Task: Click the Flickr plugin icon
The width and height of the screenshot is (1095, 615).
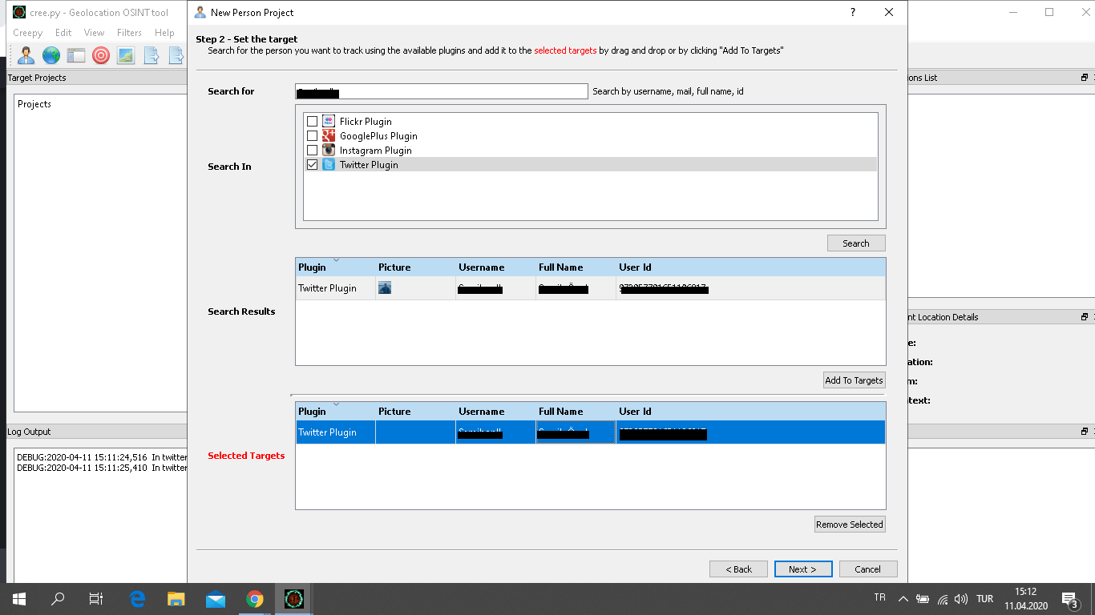Action: (329, 121)
